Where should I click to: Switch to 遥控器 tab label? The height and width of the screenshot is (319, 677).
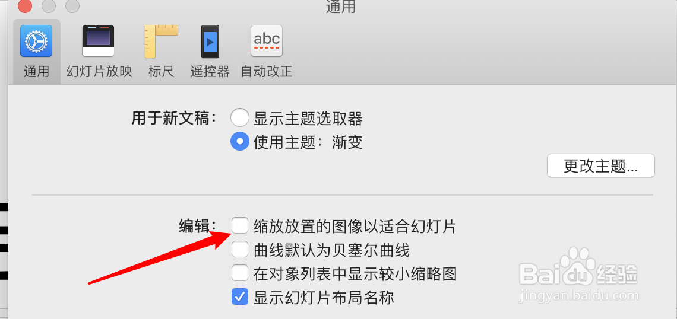click(210, 71)
